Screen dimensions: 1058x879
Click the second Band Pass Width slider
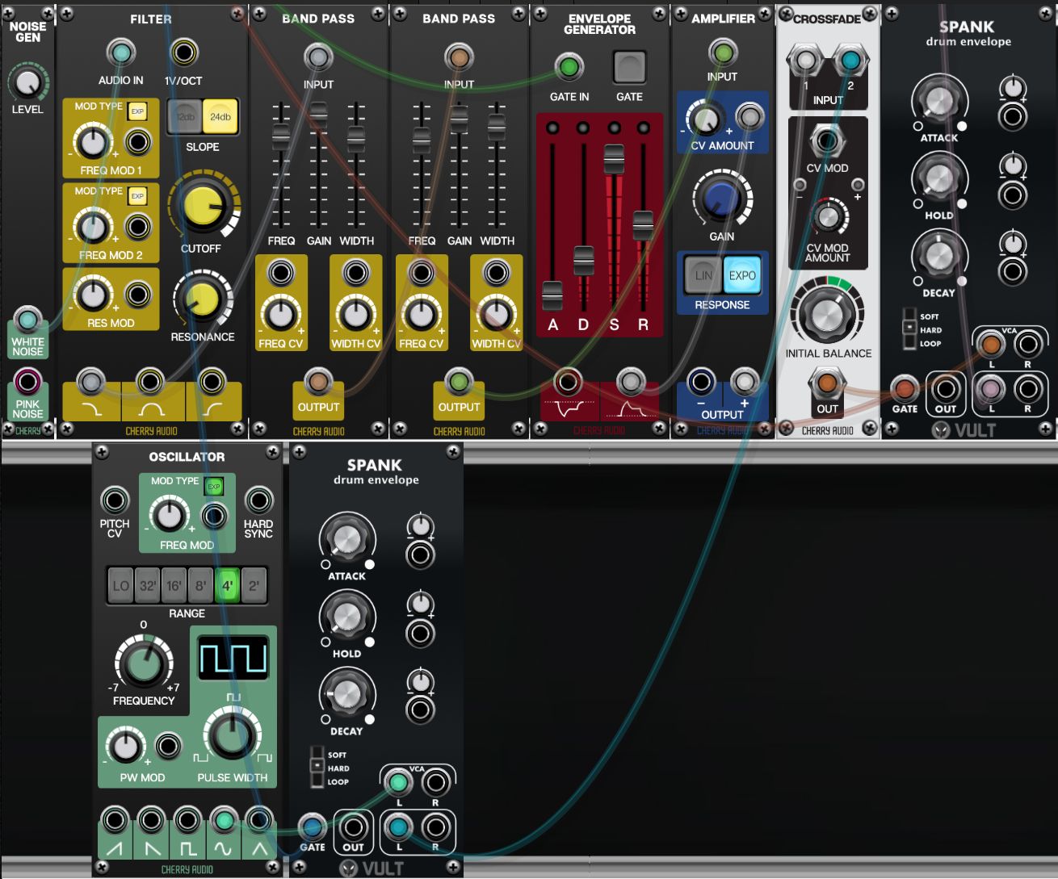pyautogui.click(x=497, y=127)
